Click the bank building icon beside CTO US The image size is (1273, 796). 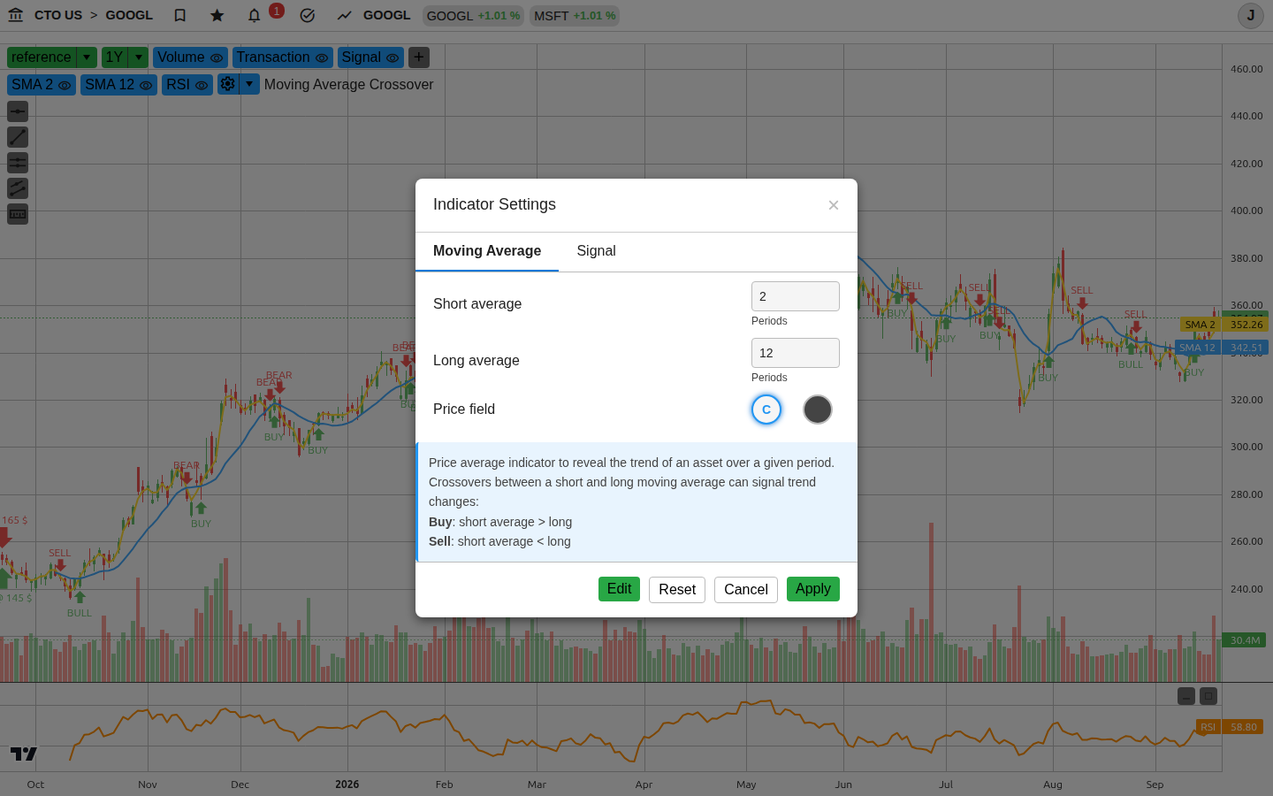[x=15, y=15]
